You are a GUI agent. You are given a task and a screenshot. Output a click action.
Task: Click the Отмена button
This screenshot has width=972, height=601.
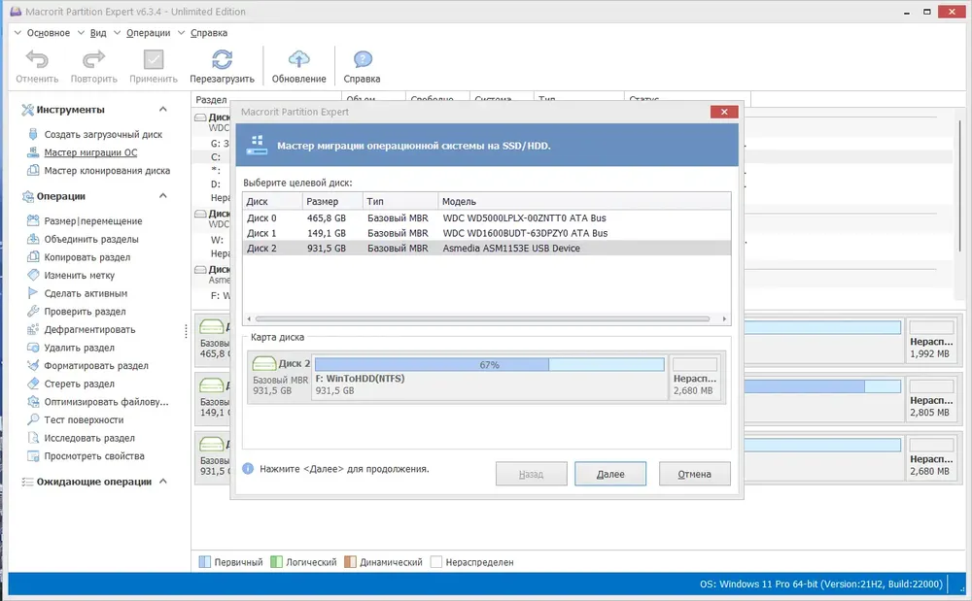pos(694,474)
